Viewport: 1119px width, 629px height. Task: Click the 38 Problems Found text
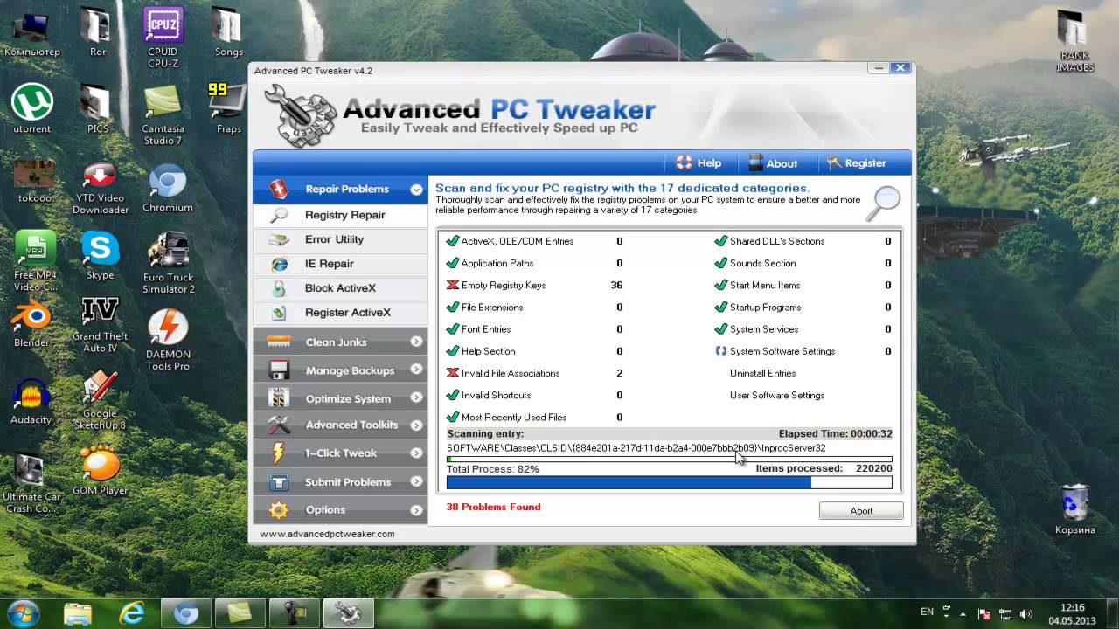point(493,507)
